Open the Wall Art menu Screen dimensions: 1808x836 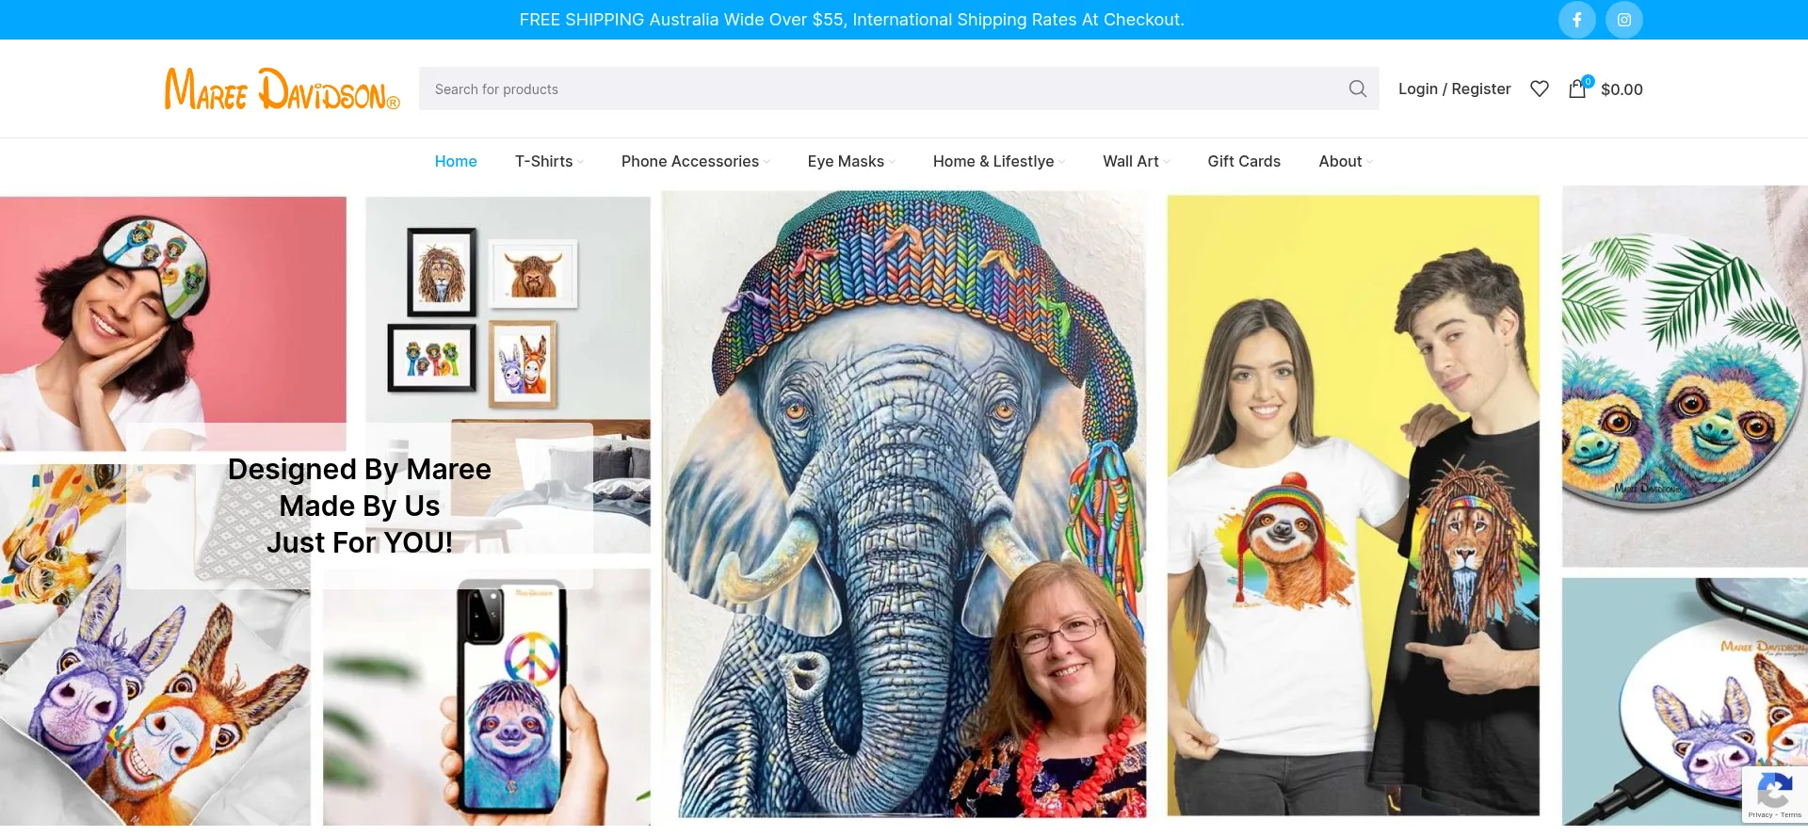1136,162
